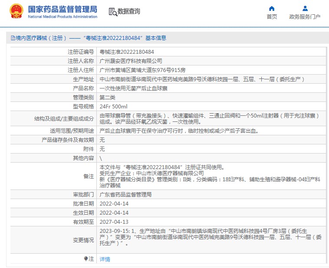The width and height of the screenshot is (329, 268).
Task: Click the 国家药品监督管理局 title text
Action: [x=63, y=9]
